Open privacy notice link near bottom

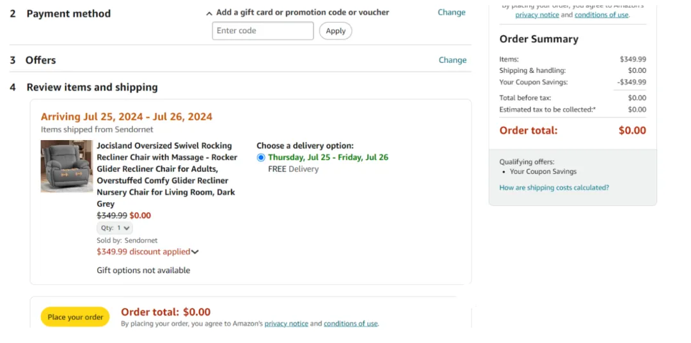(286, 324)
